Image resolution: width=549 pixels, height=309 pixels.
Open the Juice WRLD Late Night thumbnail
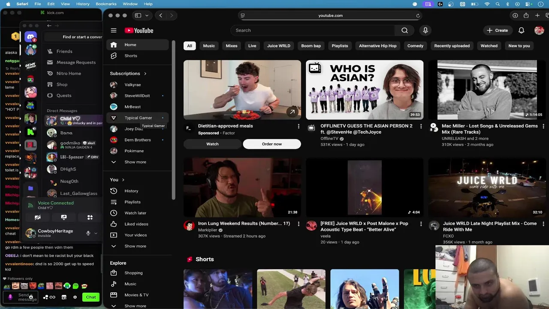point(487,188)
